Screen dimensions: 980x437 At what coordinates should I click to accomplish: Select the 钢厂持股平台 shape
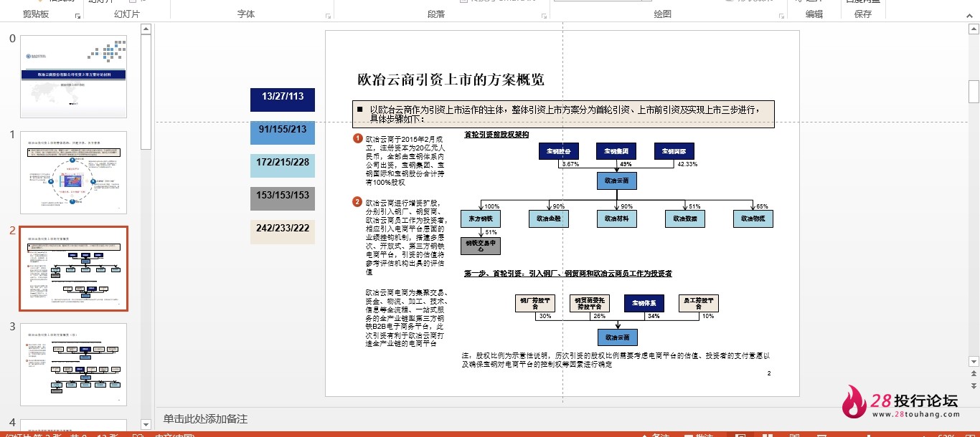tap(535, 303)
